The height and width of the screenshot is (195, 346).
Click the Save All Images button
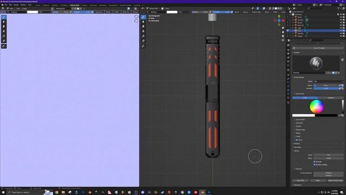[318, 48]
